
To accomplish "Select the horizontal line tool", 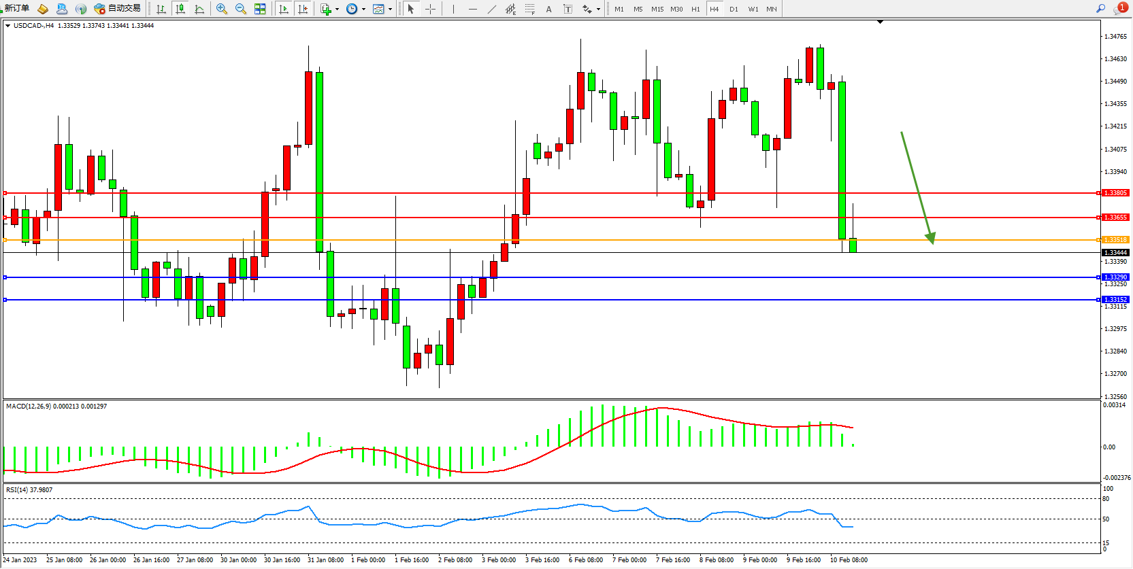I will (x=472, y=9).
